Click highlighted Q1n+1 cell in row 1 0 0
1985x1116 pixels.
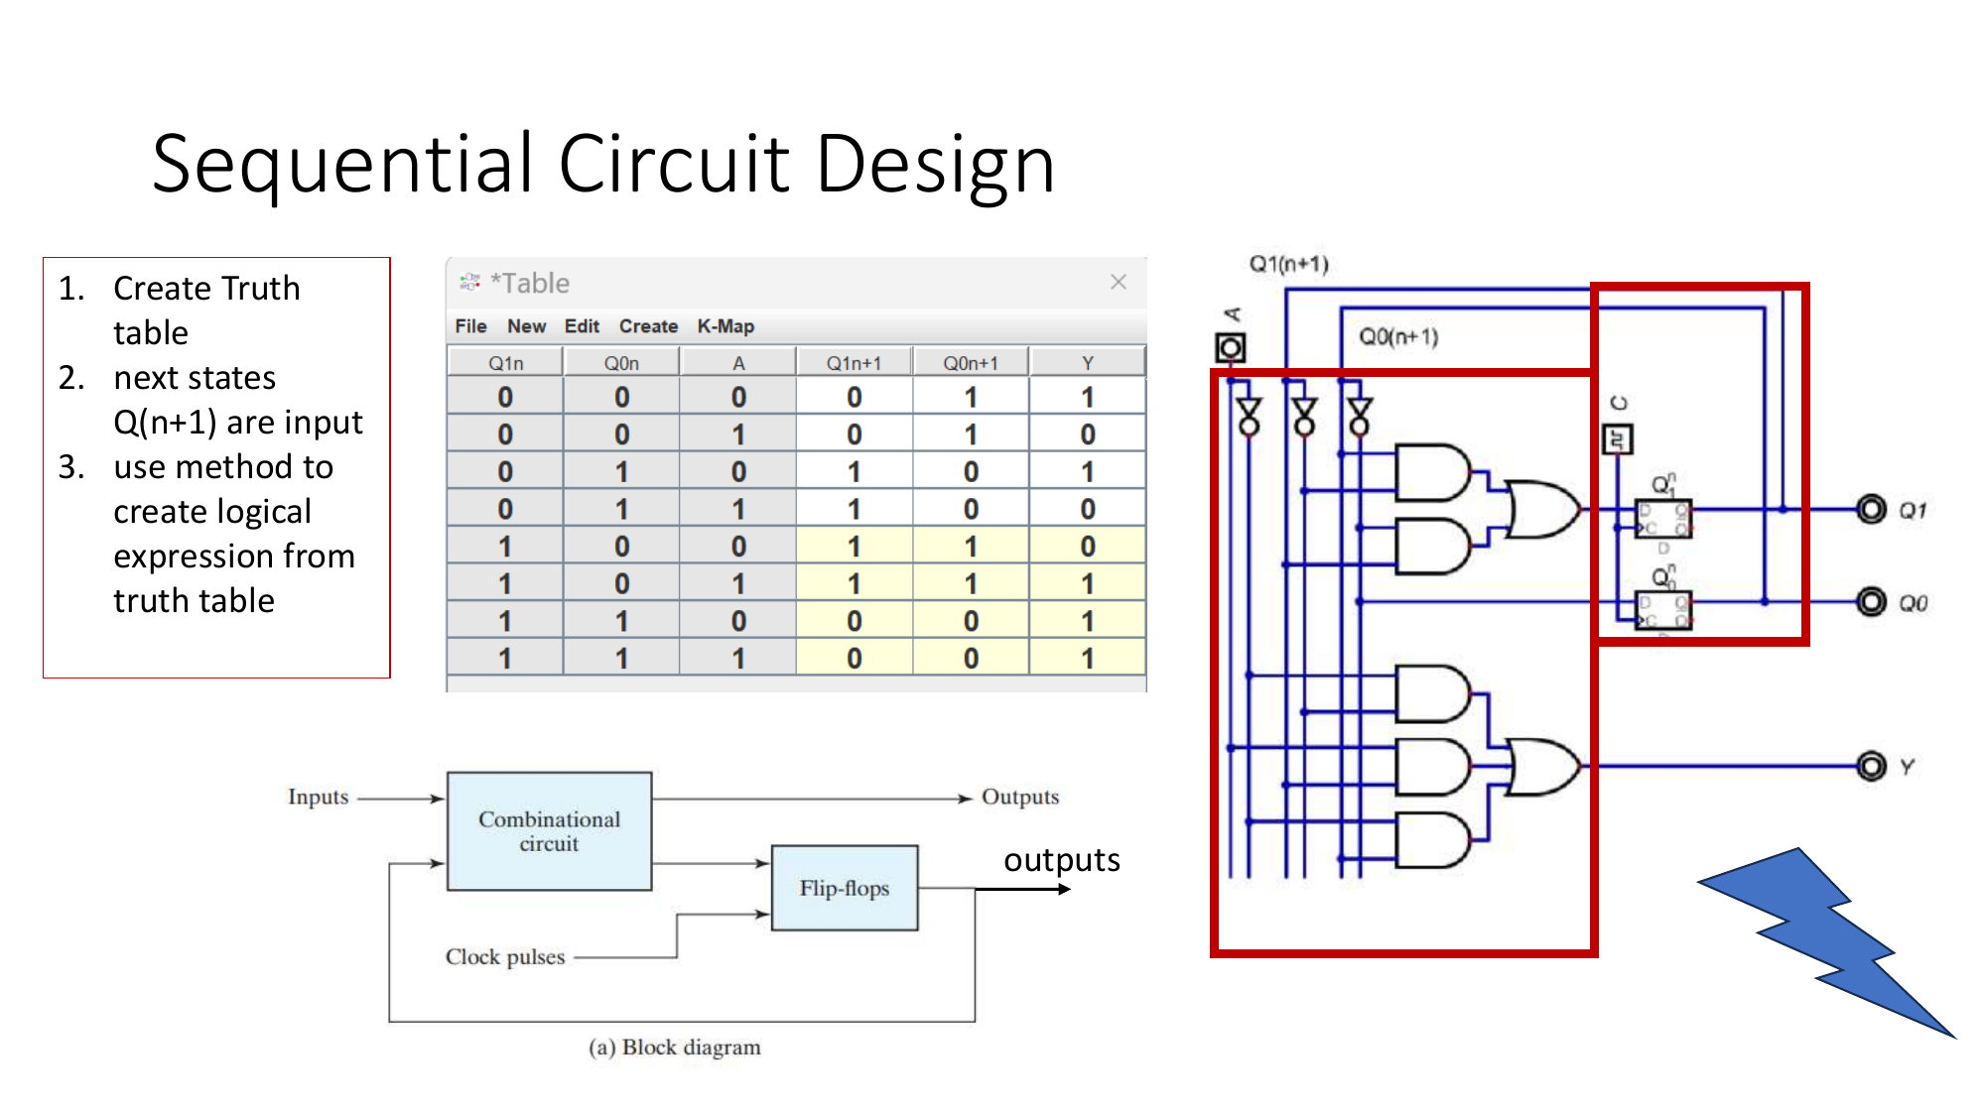pos(854,547)
